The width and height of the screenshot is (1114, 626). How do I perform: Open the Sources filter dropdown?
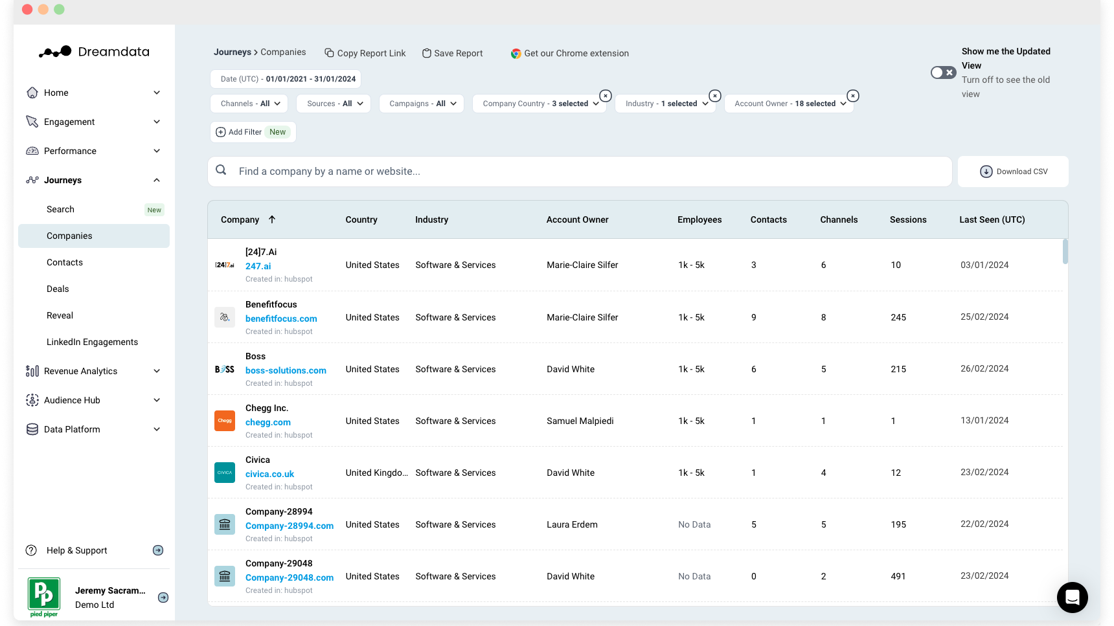332,103
